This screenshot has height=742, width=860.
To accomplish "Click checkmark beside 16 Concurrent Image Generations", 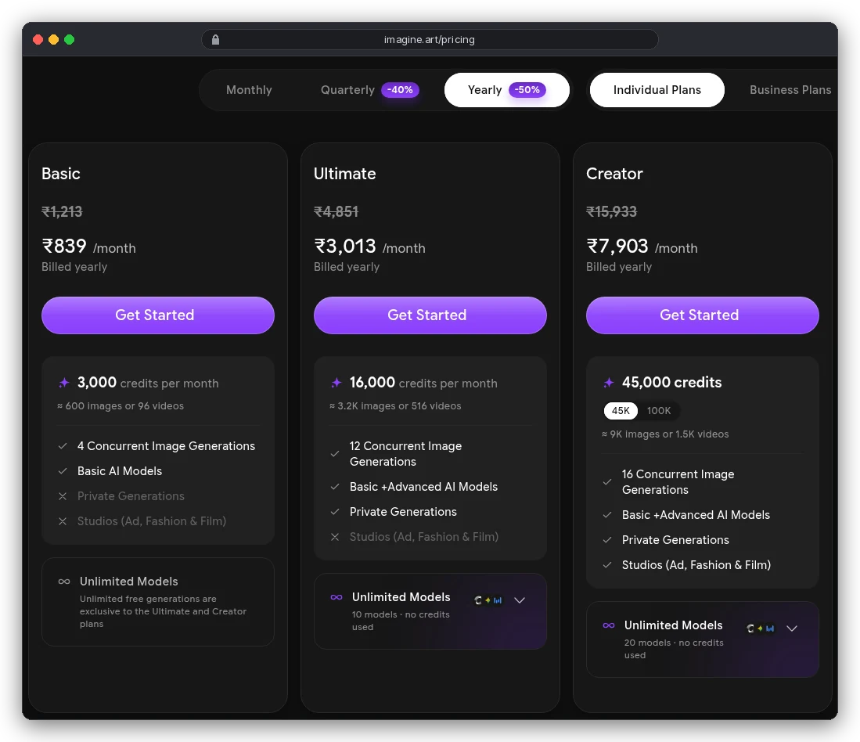I will (x=607, y=482).
